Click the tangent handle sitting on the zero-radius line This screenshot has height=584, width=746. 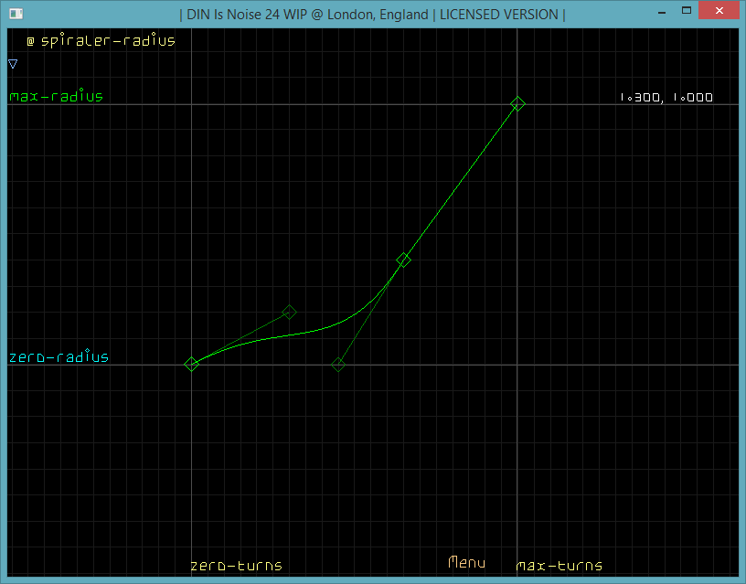tap(338, 365)
